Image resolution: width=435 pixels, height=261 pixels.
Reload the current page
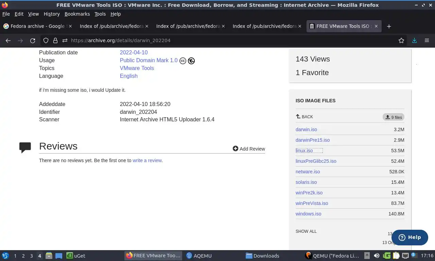(33, 40)
